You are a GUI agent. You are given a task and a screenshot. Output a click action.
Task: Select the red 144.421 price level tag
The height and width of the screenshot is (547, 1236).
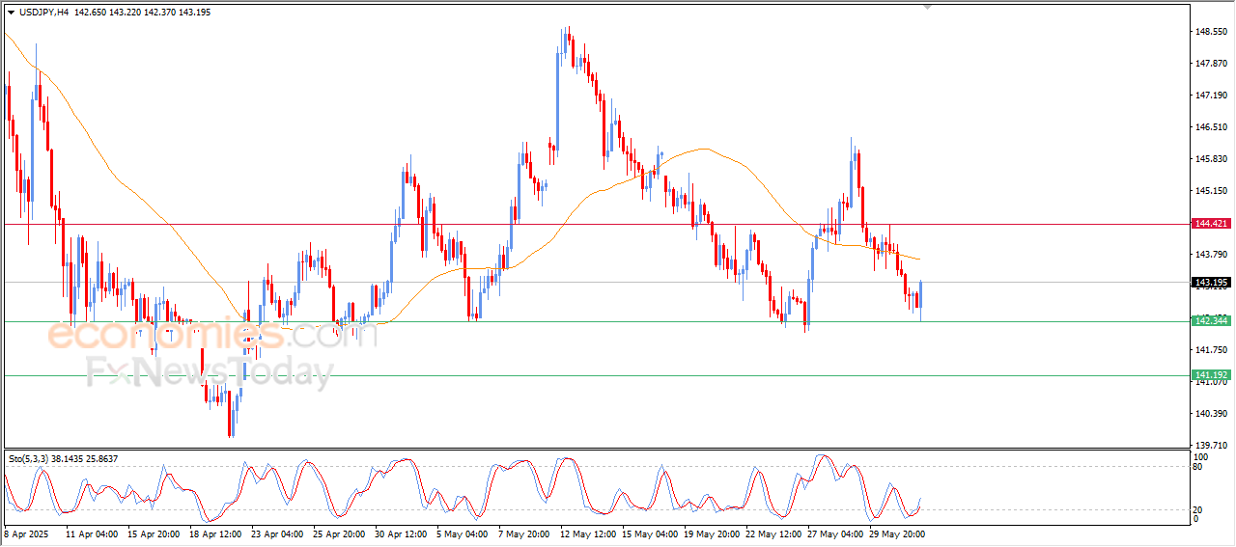pyautogui.click(x=1211, y=224)
